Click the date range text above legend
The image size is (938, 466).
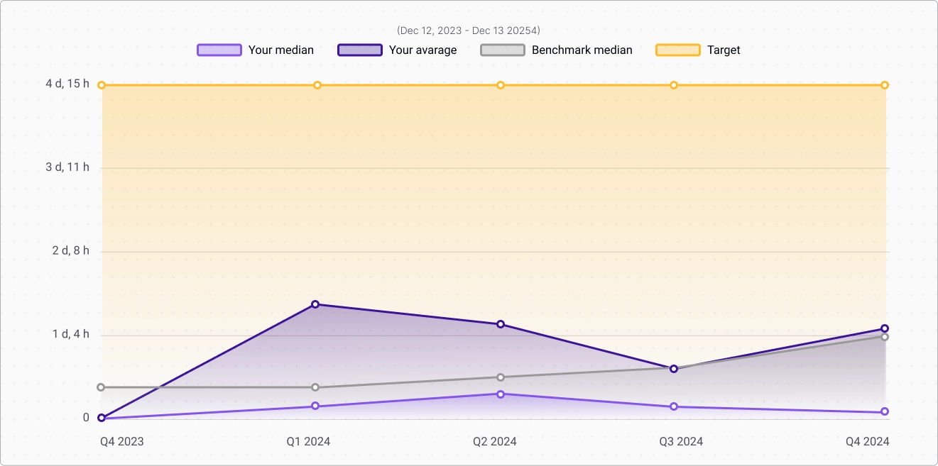469,30
